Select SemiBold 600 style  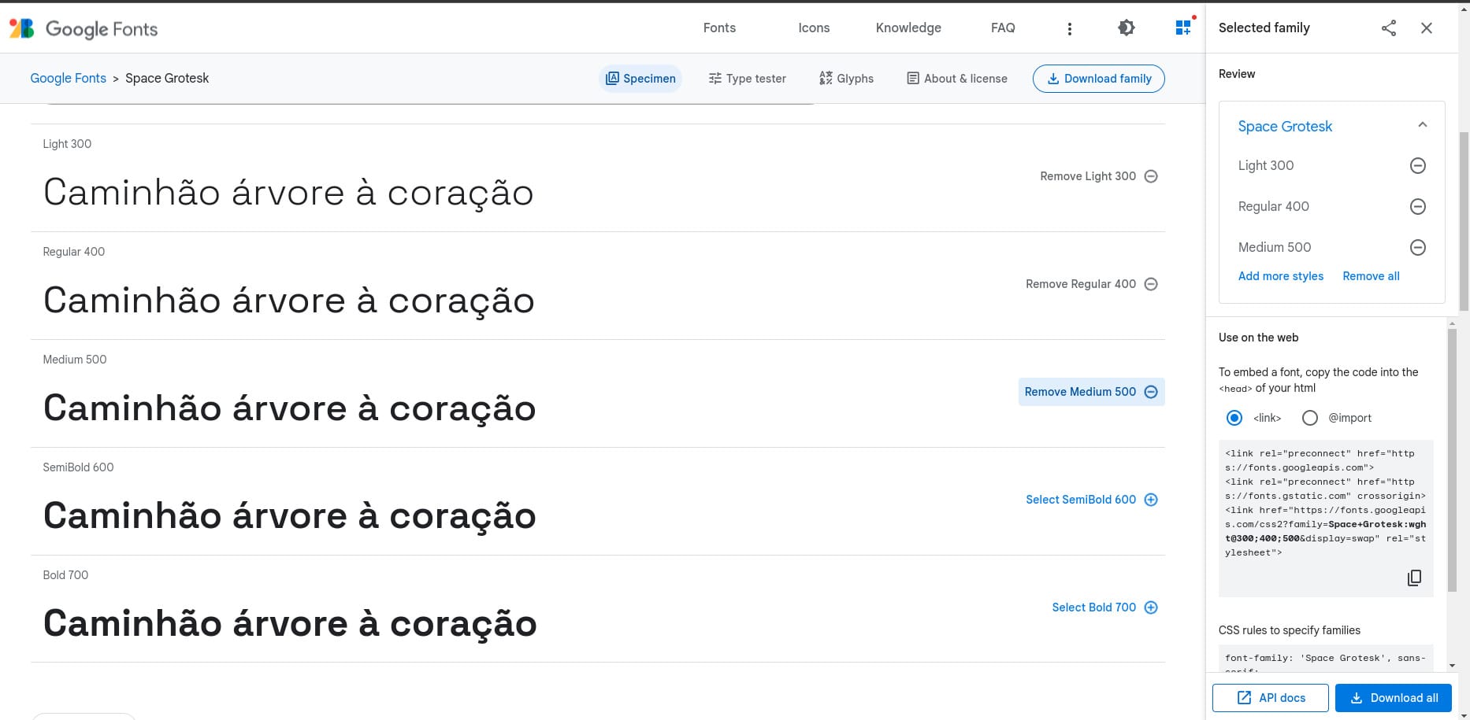pyautogui.click(x=1092, y=500)
